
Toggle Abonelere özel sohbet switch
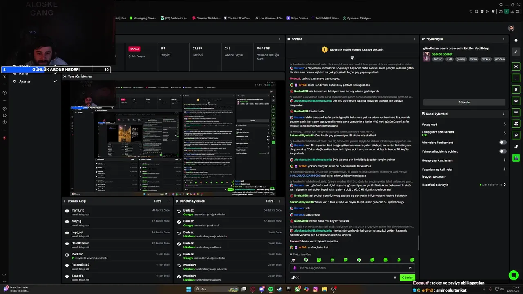[503, 143]
